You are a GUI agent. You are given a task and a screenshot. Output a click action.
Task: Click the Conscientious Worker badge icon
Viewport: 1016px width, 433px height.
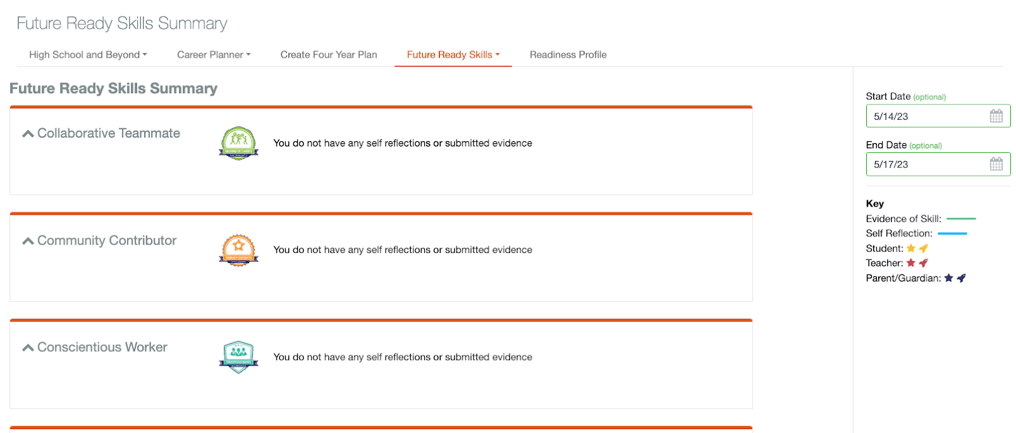tap(238, 357)
